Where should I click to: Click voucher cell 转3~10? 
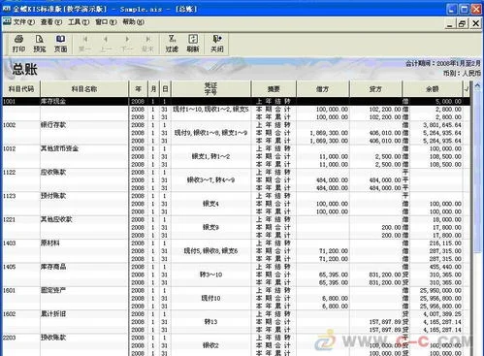[210, 275]
